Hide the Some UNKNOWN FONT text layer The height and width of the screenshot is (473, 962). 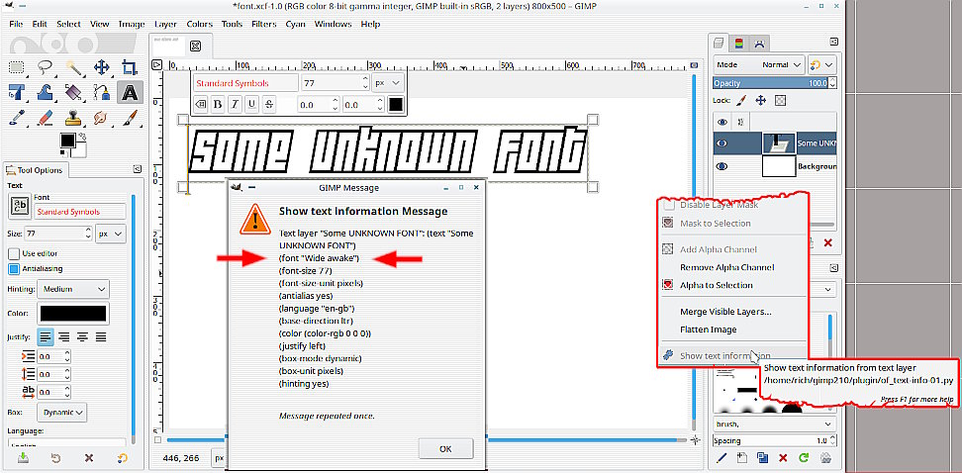[x=722, y=142]
